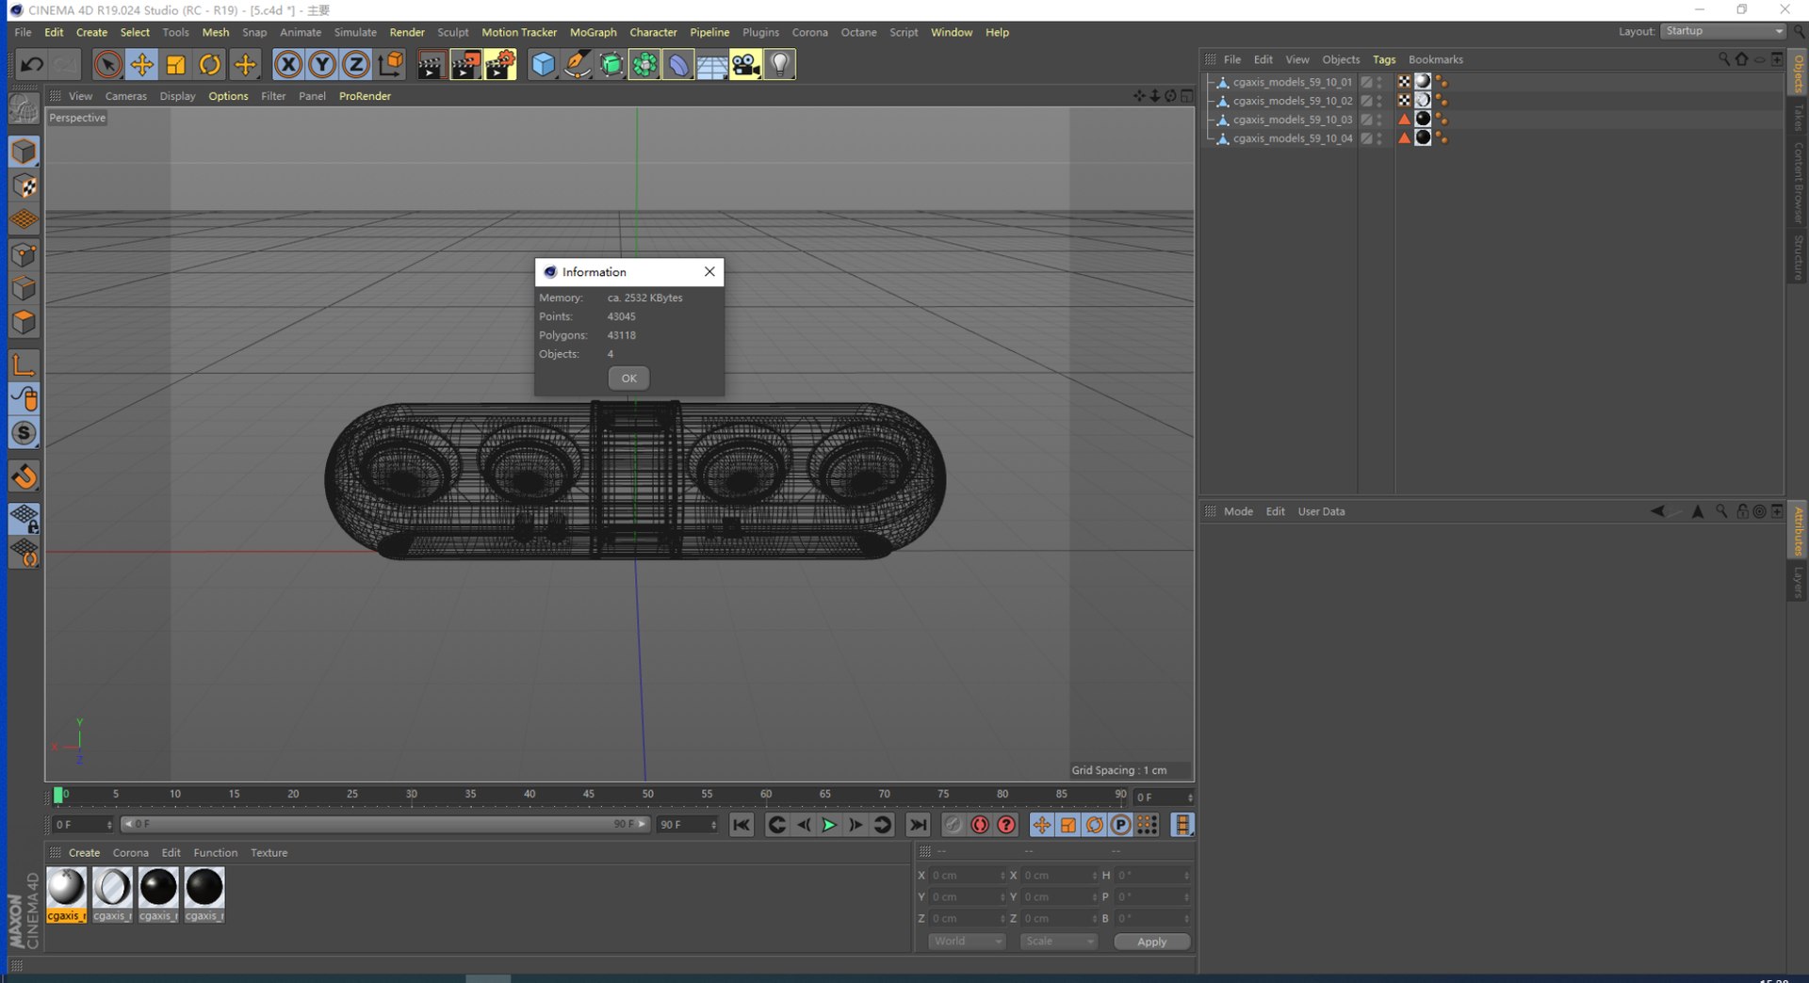1809x983 pixels.
Task: Open Edit Render Settings icon
Action: [x=499, y=64]
